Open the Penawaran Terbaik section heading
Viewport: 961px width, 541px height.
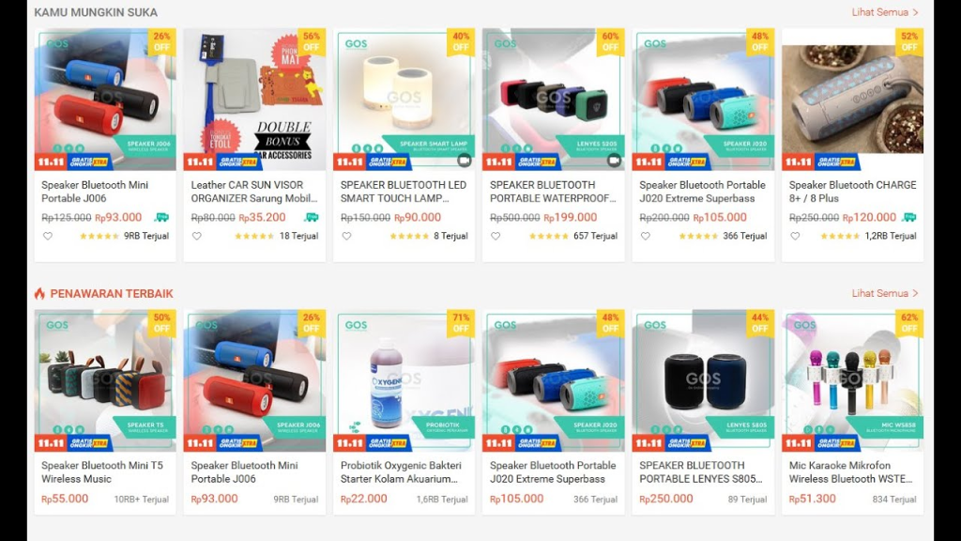(112, 294)
